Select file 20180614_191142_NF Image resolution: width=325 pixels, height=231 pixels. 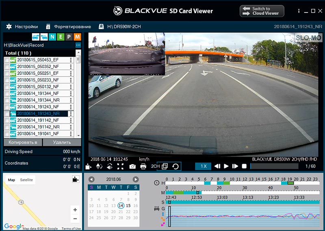click(38, 120)
